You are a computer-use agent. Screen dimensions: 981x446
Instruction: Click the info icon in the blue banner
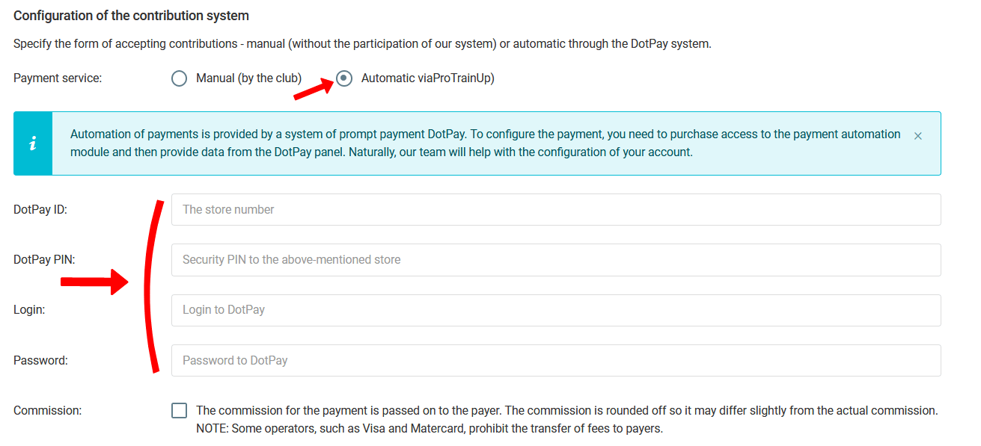click(33, 143)
